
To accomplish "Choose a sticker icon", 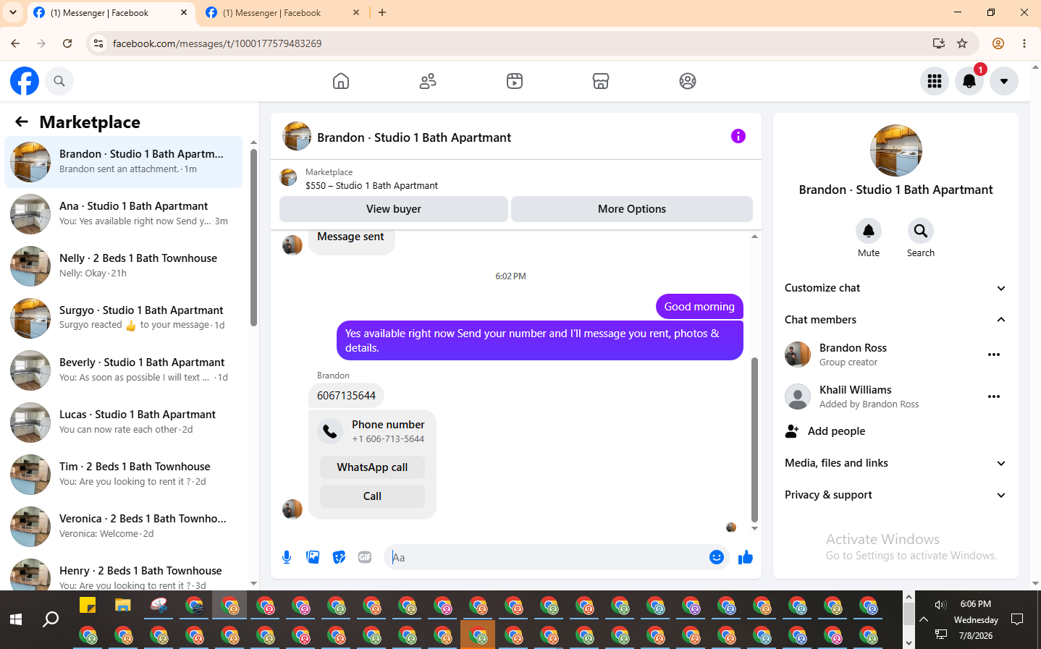I will tap(339, 557).
